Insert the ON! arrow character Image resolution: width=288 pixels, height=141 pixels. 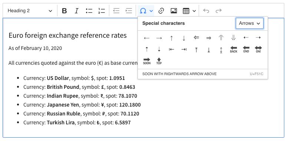pos(258,50)
